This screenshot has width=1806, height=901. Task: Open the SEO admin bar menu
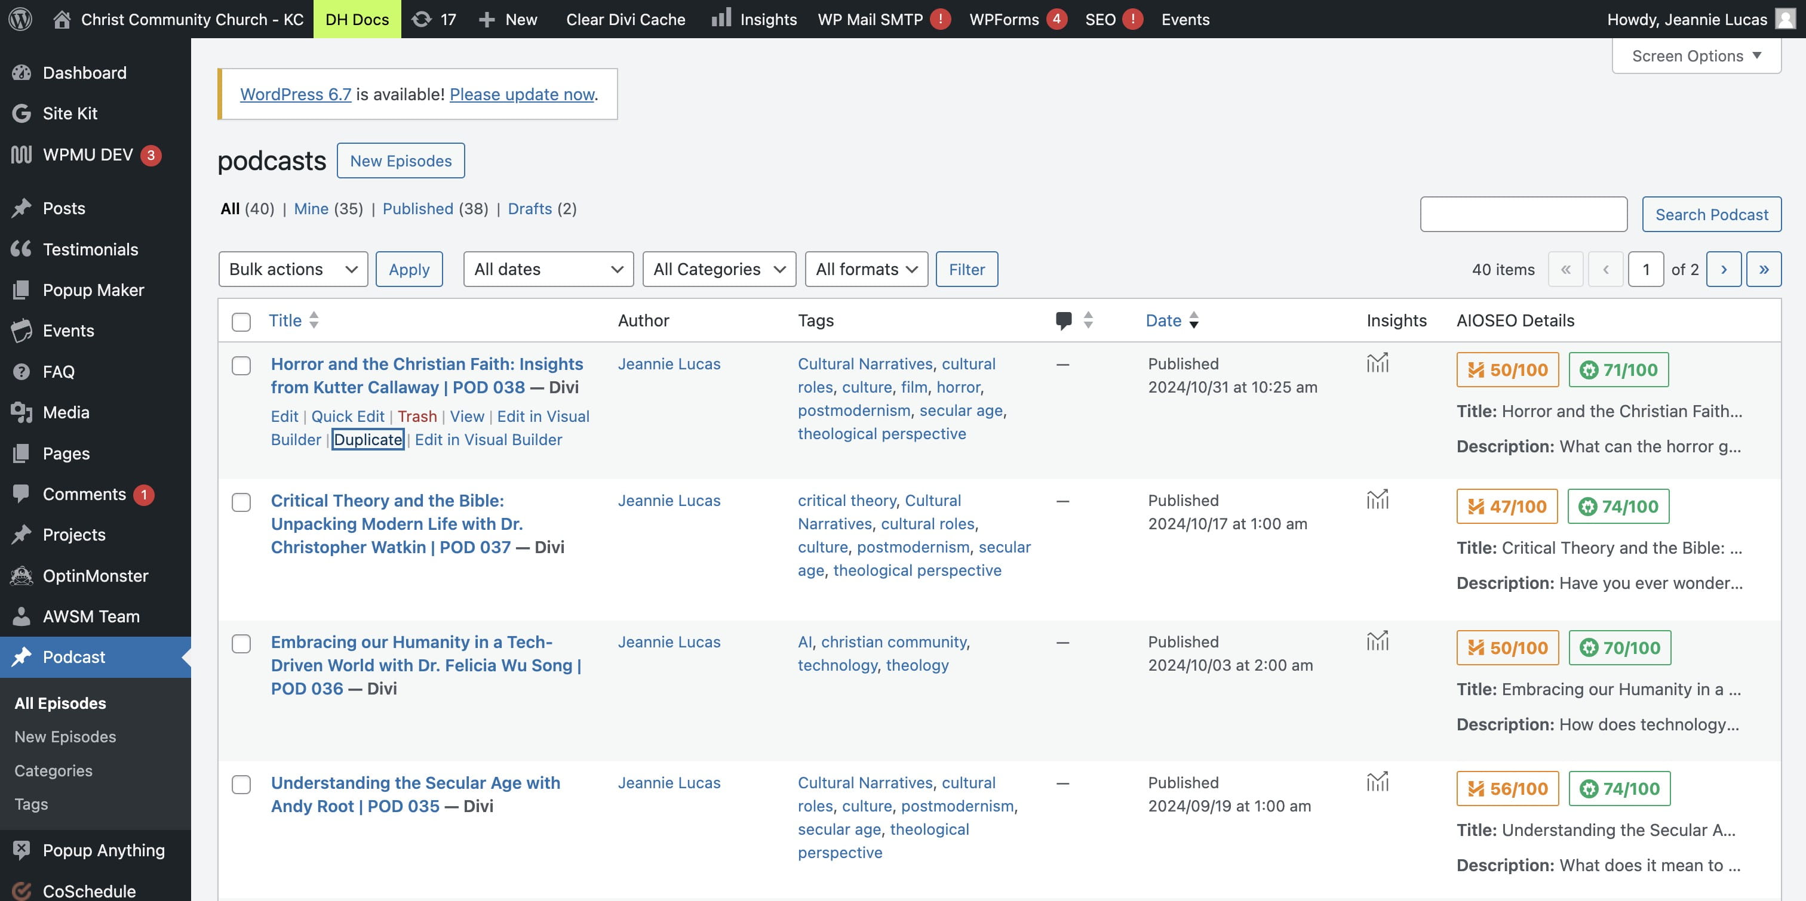tap(1113, 19)
